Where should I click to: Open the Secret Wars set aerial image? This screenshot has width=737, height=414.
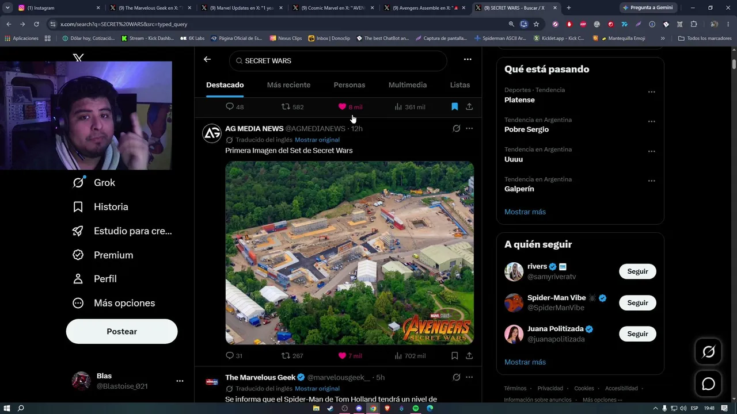tap(349, 253)
